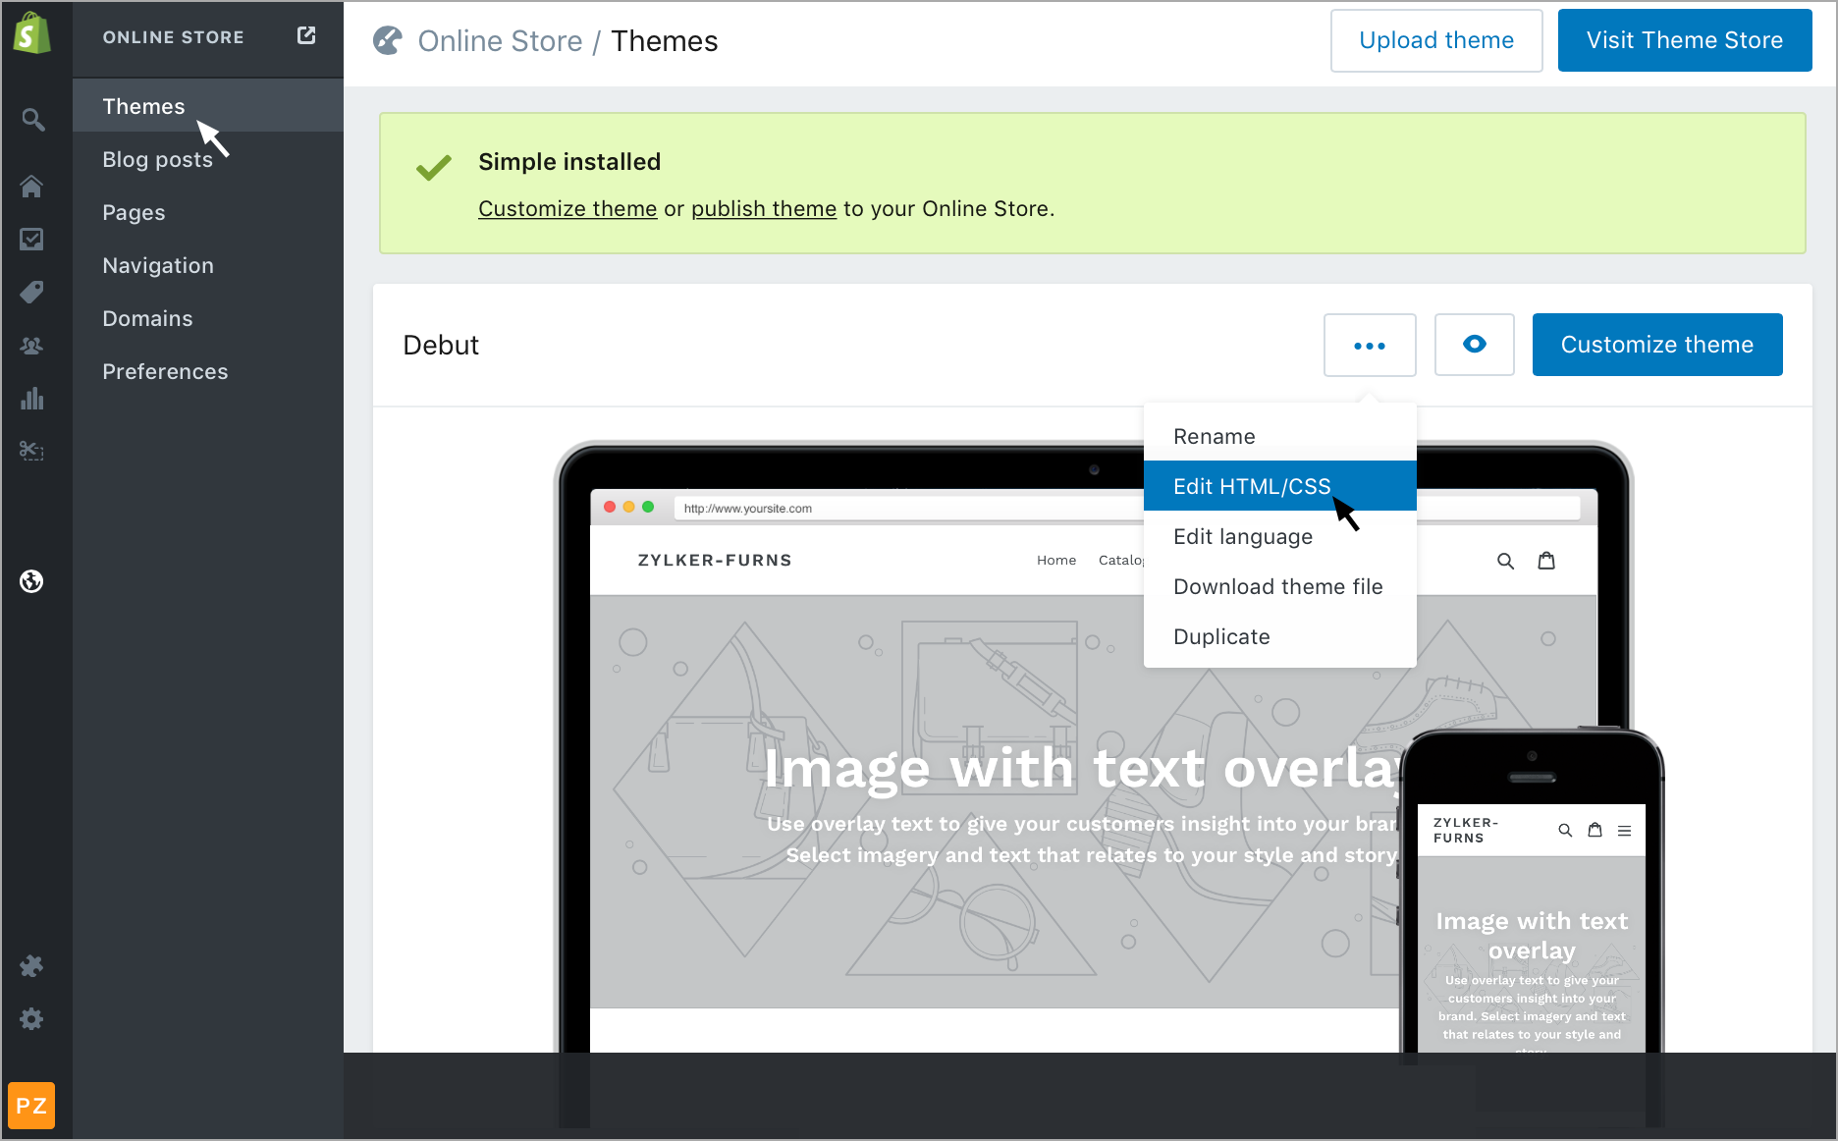Click cart icon in laptop preview

pos(1546,561)
